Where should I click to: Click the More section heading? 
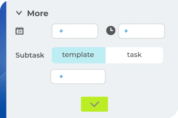(38, 13)
